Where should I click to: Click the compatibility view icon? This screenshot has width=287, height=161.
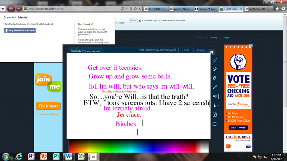(131, 9)
